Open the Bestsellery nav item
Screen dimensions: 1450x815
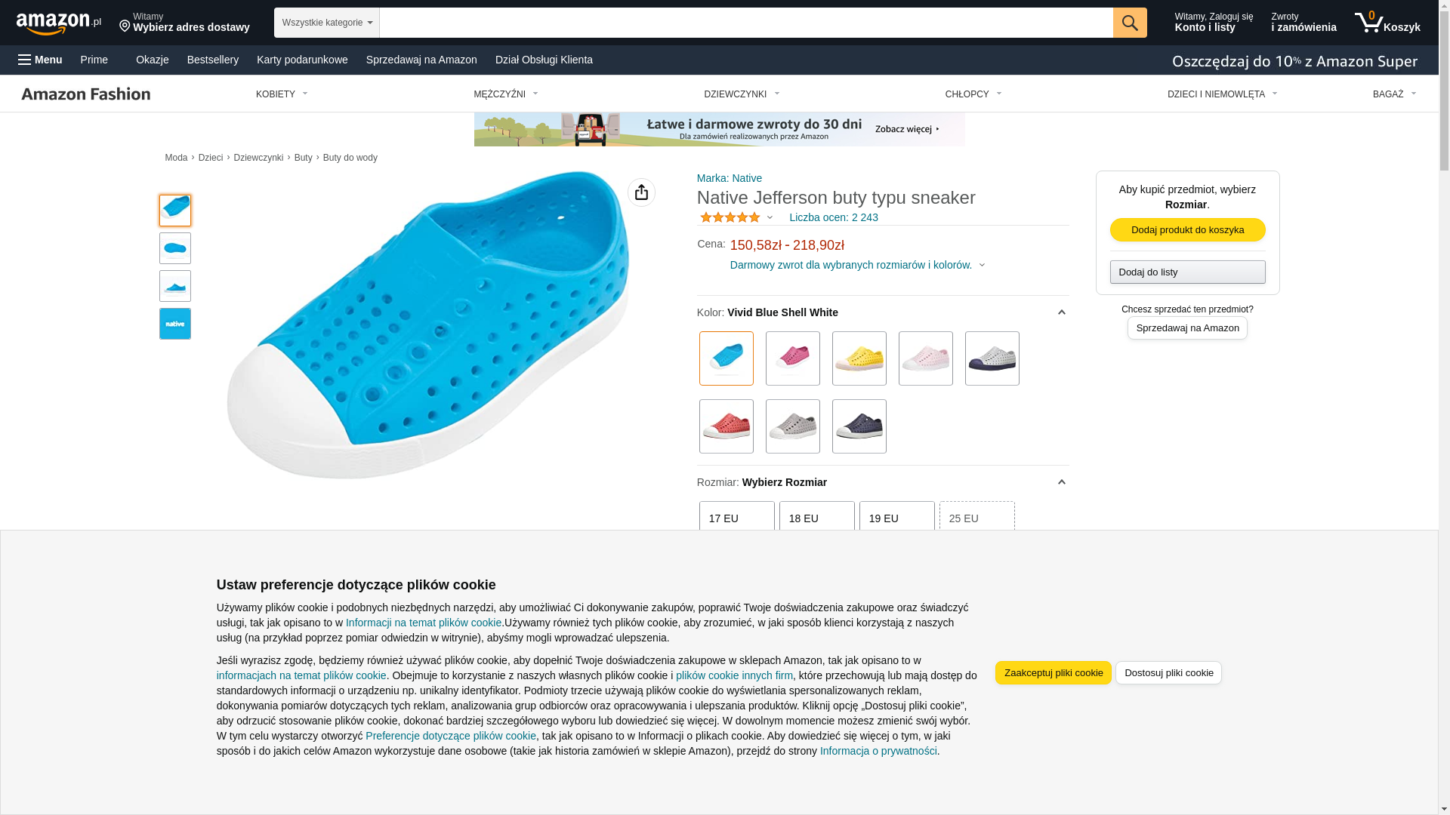(212, 60)
